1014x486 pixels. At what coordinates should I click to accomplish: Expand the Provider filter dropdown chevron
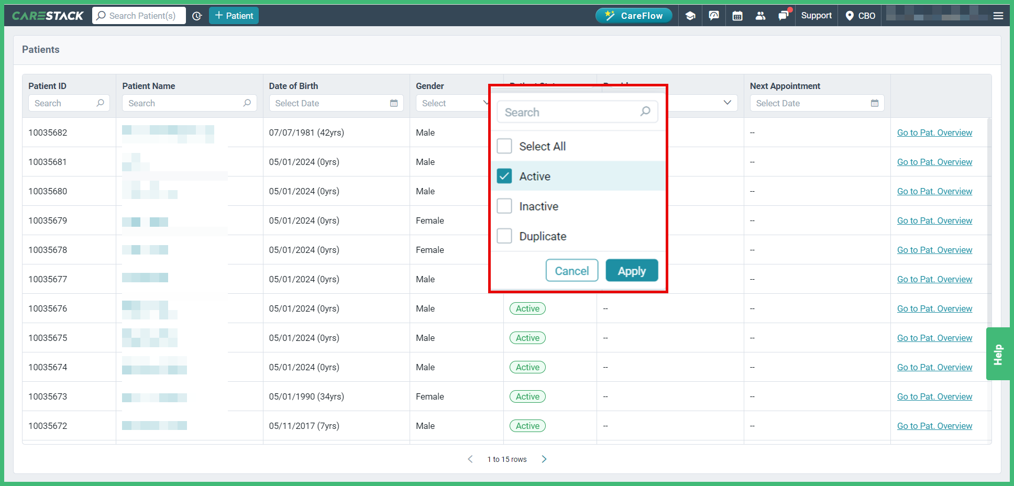click(x=727, y=103)
